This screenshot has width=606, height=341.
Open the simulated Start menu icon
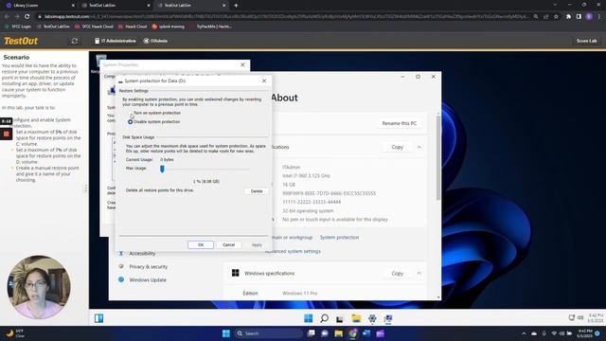pyautogui.click(x=309, y=318)
